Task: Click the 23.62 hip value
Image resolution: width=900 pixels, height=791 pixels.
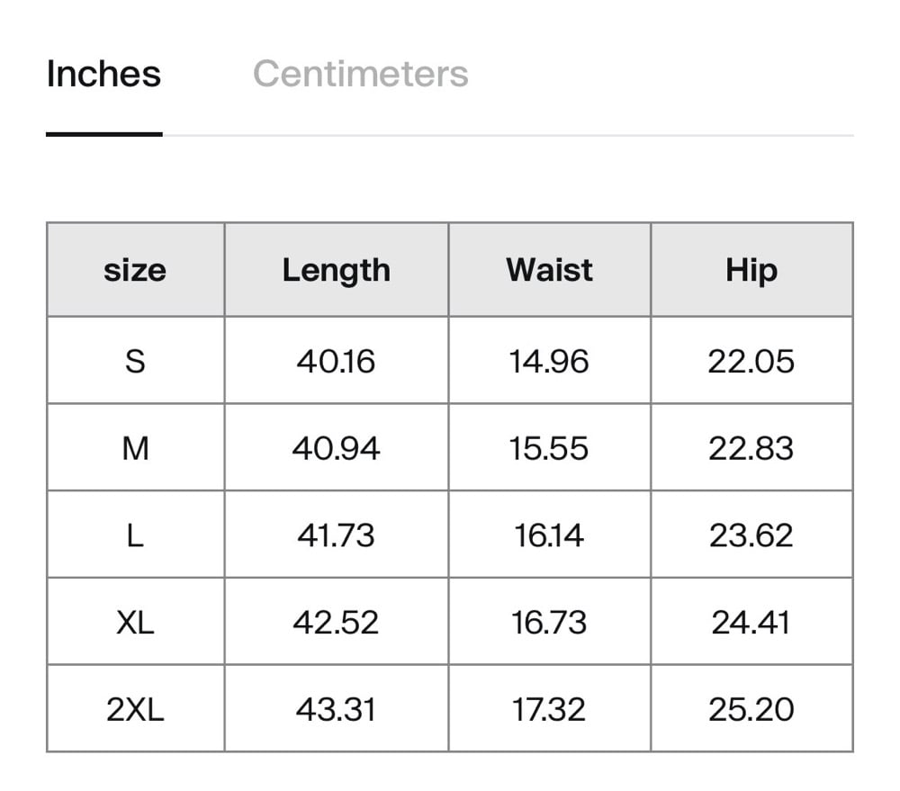Action: [751, 535]
